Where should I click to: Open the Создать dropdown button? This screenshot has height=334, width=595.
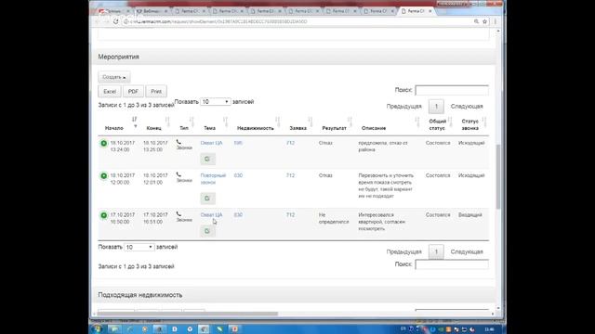pyautogui.click(x=113, y=77)
